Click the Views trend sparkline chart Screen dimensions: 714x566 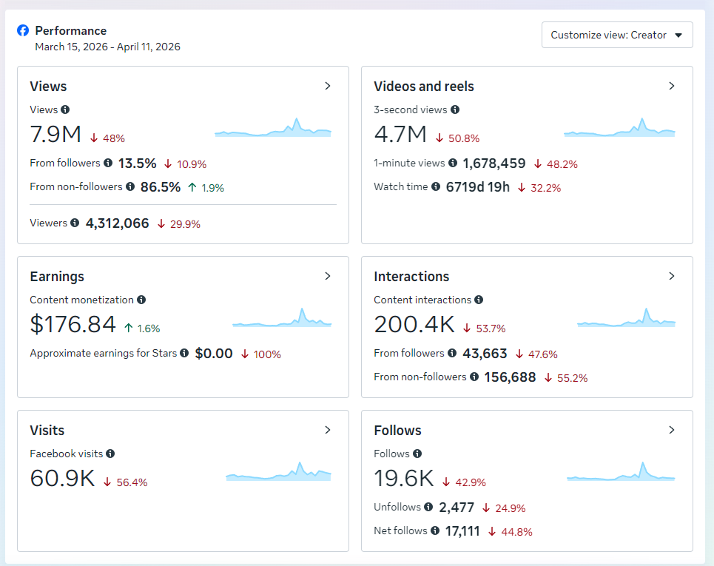pos(273,129)
